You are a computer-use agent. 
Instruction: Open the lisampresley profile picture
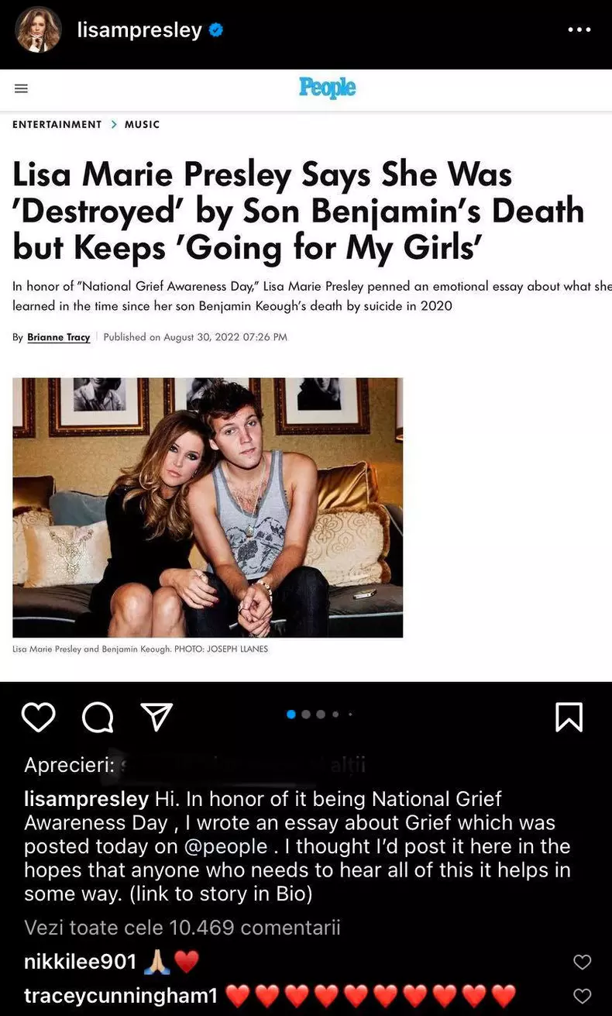click(38, 30)
